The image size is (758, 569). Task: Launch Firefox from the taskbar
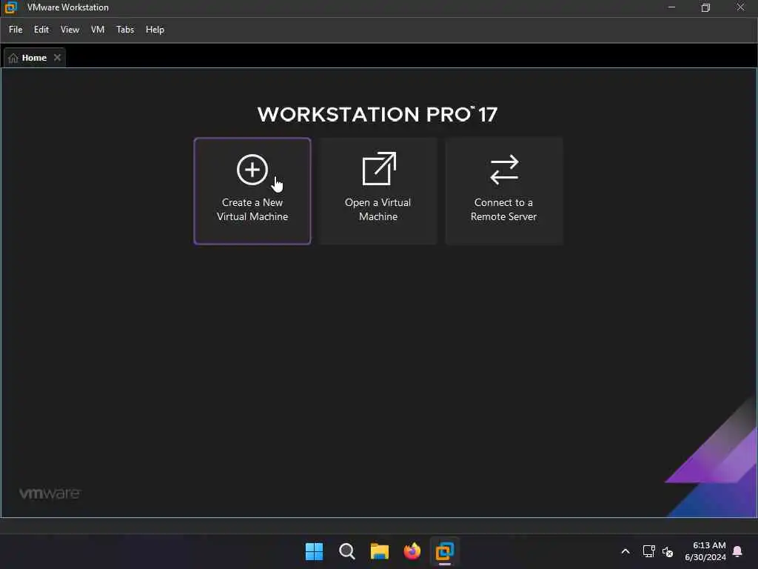click(x=412, y=551)
